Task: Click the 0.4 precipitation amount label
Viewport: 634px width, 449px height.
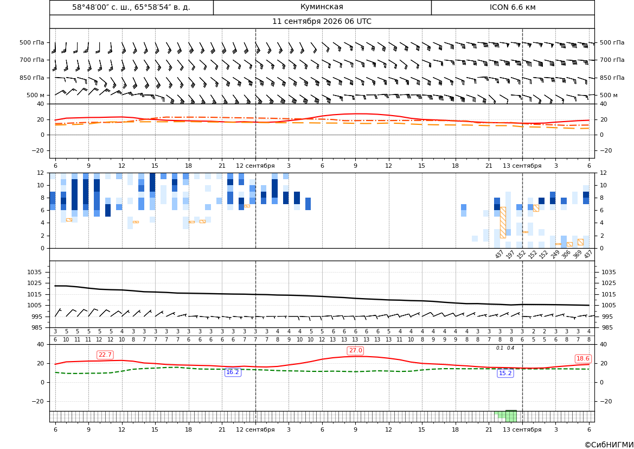Action: point(511,348)
